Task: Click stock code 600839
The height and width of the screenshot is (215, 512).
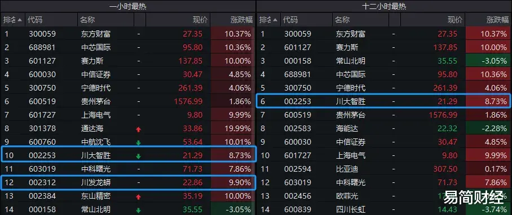Action: pos(298,209)
